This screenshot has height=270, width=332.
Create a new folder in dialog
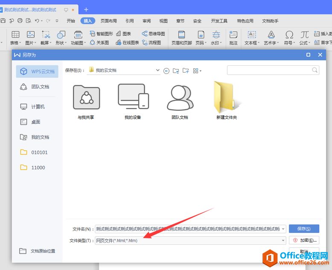[x=186, y=70]
